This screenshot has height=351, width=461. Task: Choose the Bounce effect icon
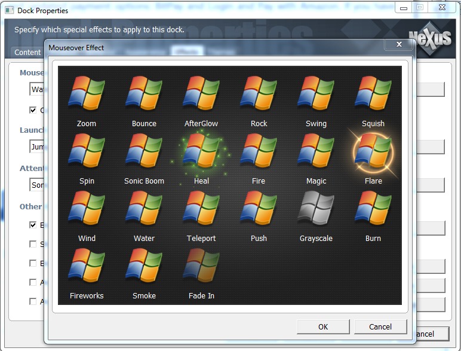[144, 93]
